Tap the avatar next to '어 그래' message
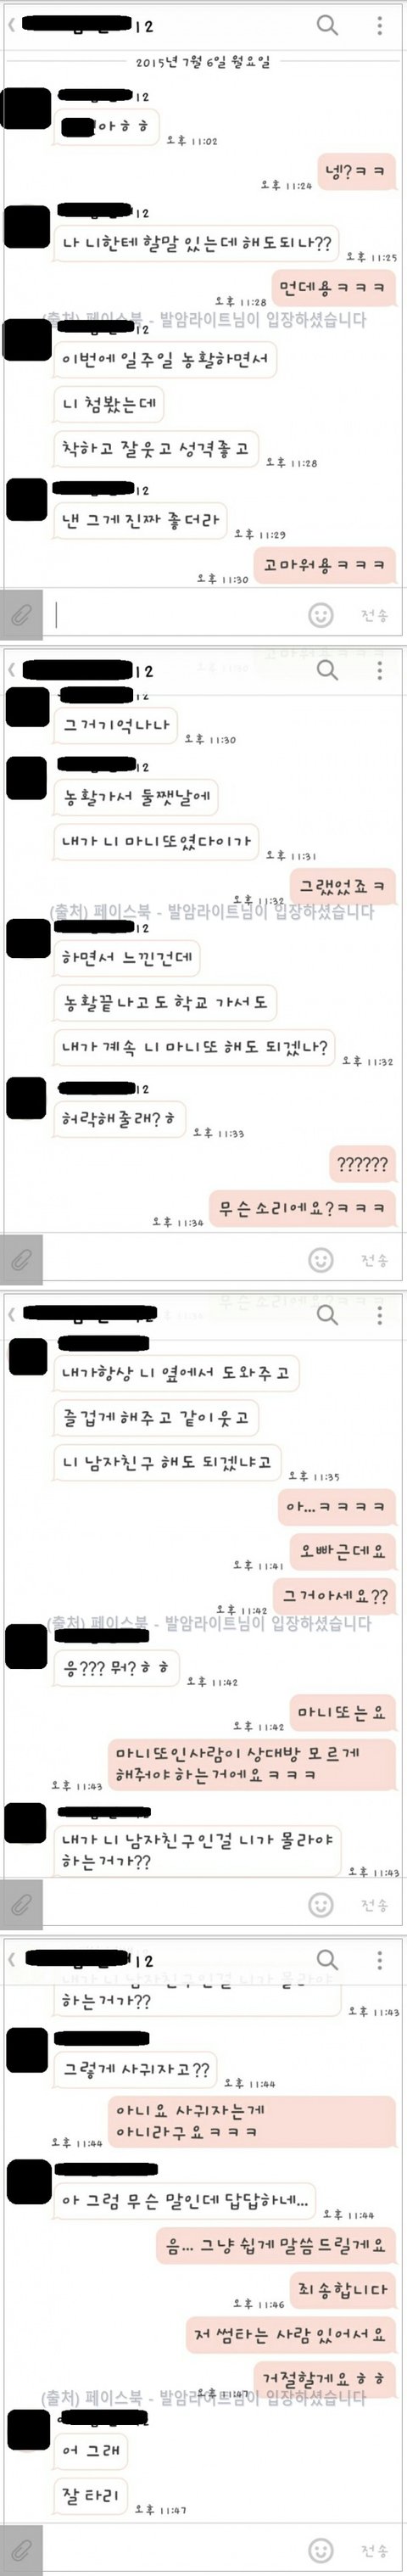This screenshot has height=2576, width=407. coord(27,2430)
